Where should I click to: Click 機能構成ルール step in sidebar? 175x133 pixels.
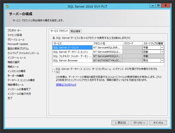15,85
